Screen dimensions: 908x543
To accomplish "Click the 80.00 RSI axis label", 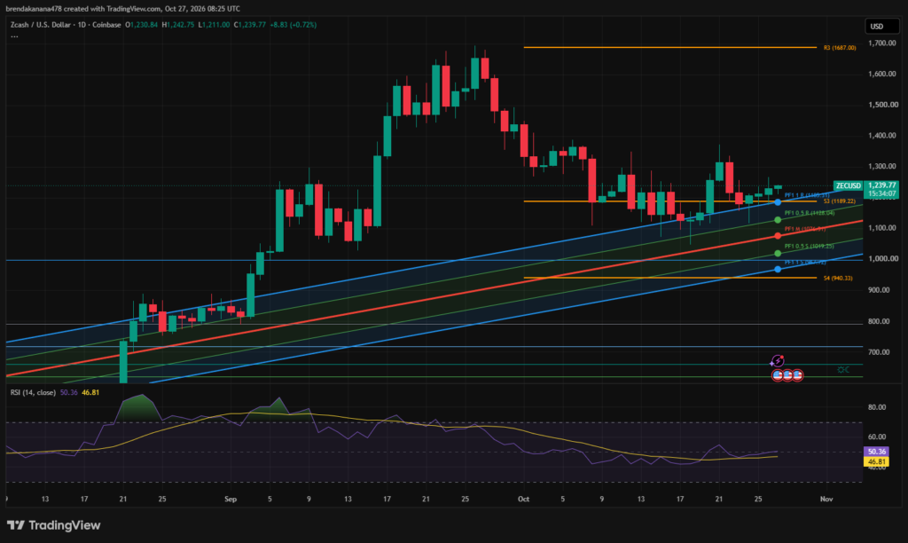I will coord(877,407).
